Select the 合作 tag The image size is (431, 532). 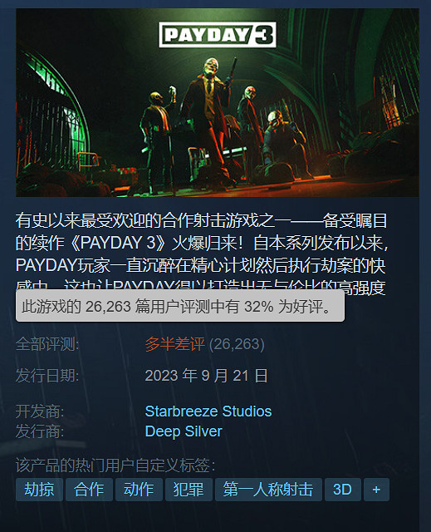pyautogui.click(x=89, y=490)
